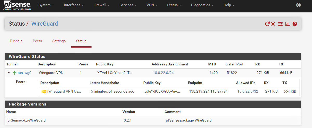This screenshot has width=312, height=128.
Task: Click the red help question icon
Action: pos(295,24)
